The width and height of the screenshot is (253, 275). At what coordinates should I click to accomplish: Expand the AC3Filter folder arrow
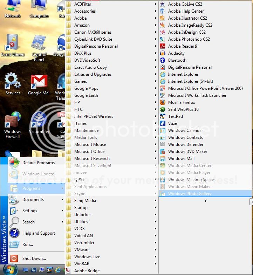(156, 4)
